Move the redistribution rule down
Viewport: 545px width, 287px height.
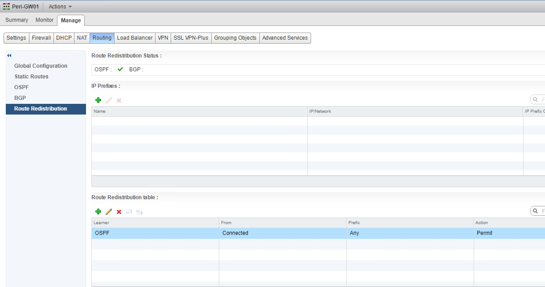pos(139,212)
